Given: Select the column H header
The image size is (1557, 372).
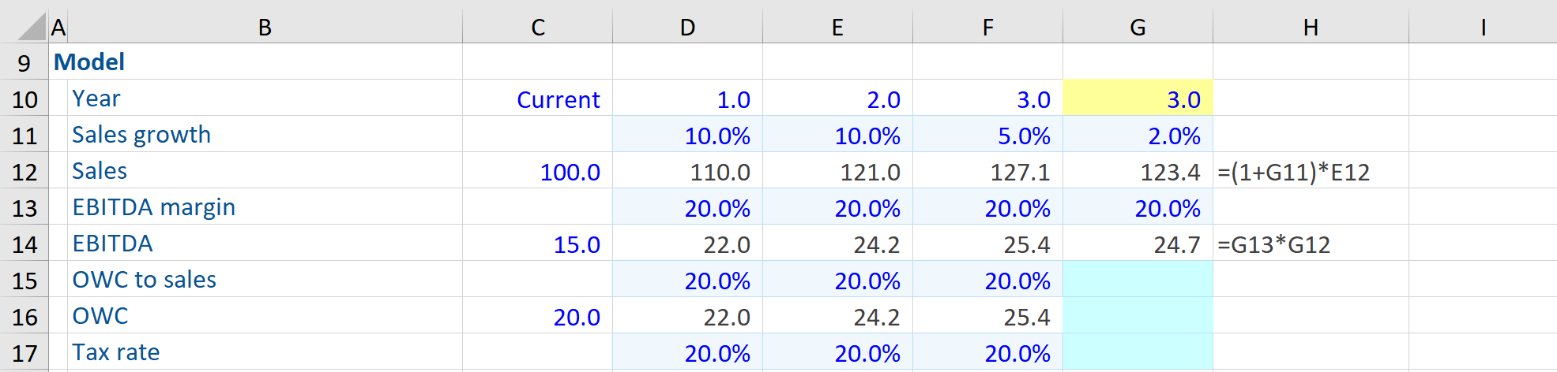Looking at the screenshot, I should pos(1311,28).
